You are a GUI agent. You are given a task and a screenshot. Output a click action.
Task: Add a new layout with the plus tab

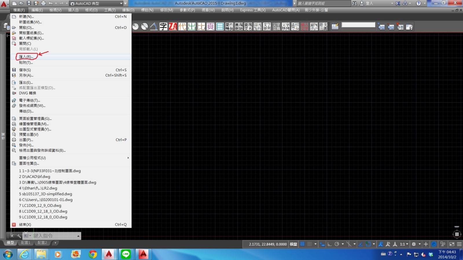click(x=55, y=243)
